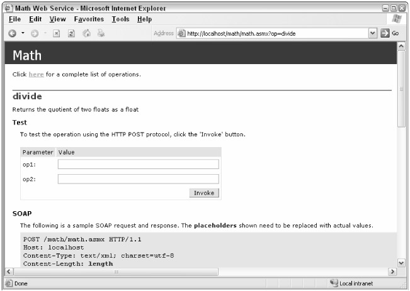This screenshot has height=291, width=410.
Task: Click the op1 value input field
Action: (138, 164)
